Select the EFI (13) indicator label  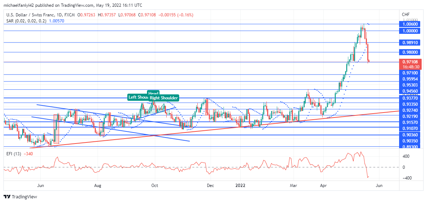[13, 153]
